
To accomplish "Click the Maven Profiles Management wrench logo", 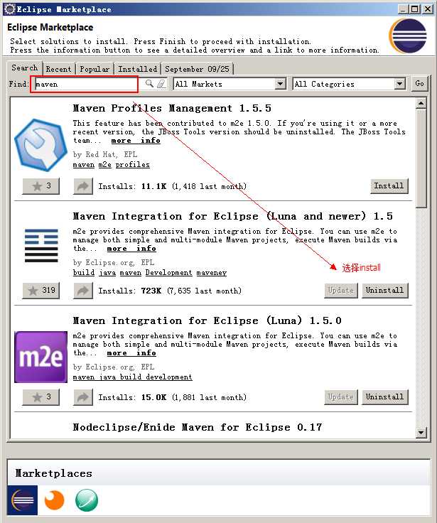I will 41,145.
